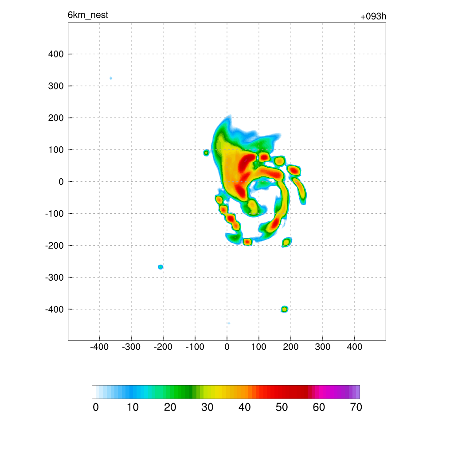Click the colorbar label "70"
The width and height of the screenshot is (454, 454).
[x=356, y=407]
